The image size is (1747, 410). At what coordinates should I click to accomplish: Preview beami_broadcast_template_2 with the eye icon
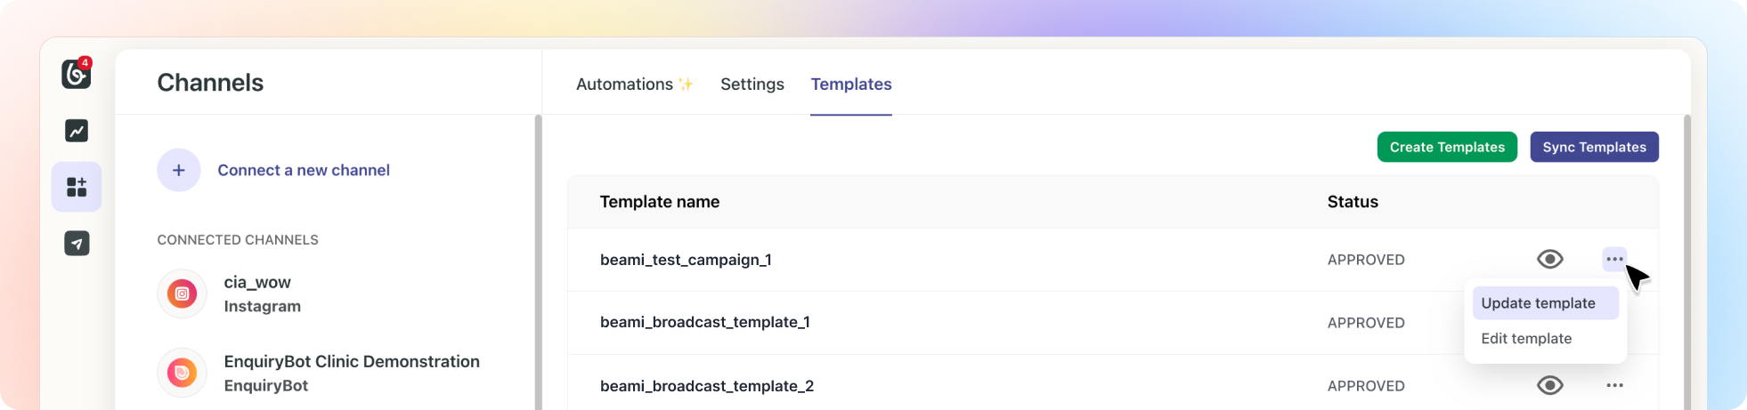point(1549,385)
